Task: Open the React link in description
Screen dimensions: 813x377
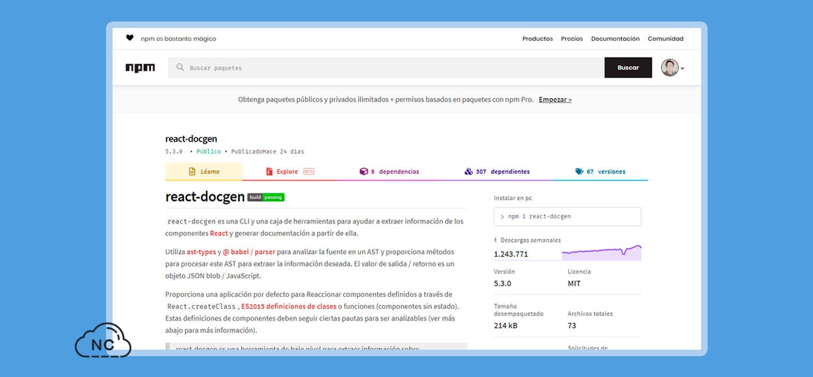Action: point(219,233)
